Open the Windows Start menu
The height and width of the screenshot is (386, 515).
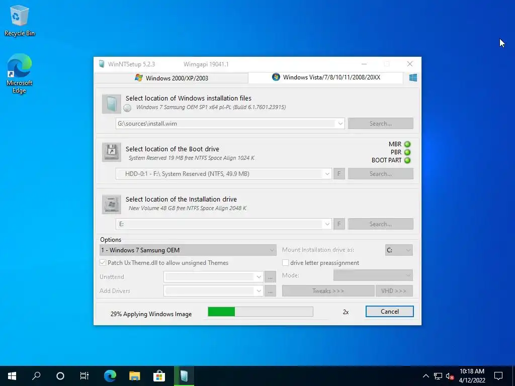[12, 376]
